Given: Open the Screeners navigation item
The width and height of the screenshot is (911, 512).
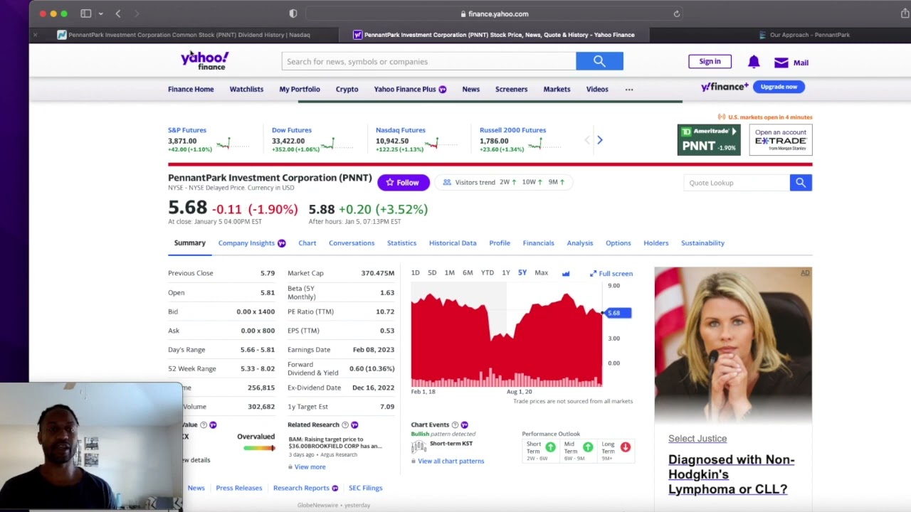Looking at the screenshot, I should [511, 90].
